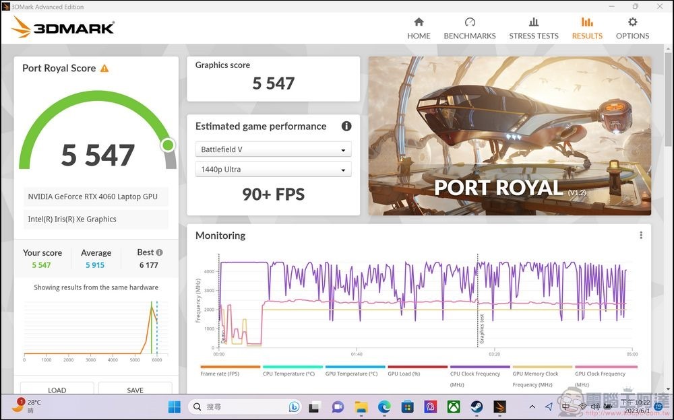Viewport: 674px width, 420px height.
Task: Open the HOME tab
Action: 419,28
